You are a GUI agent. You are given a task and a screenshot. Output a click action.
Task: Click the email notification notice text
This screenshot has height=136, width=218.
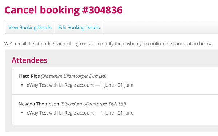tap(108, 44)
